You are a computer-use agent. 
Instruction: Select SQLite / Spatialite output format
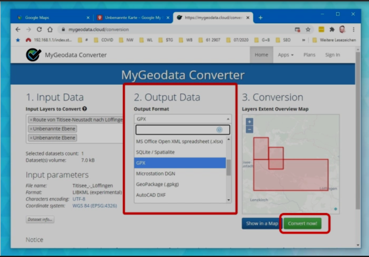180,152
